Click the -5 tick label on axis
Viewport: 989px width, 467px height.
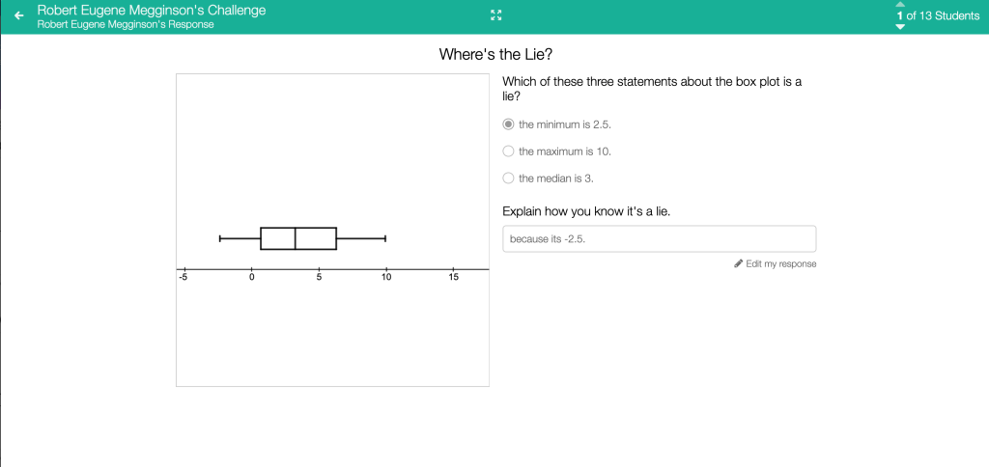[x=183, y=279]
